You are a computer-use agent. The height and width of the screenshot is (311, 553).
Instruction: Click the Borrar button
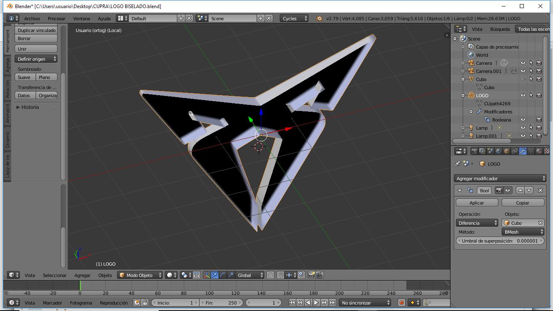[x=36, y=38]
